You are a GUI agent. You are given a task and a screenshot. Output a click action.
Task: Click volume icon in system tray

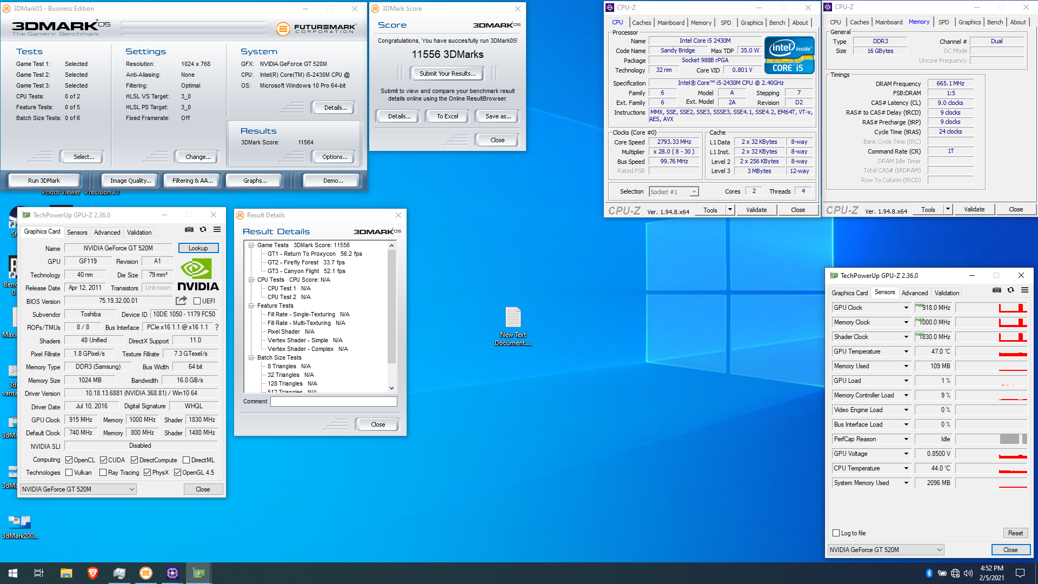(x=968, y=573)
